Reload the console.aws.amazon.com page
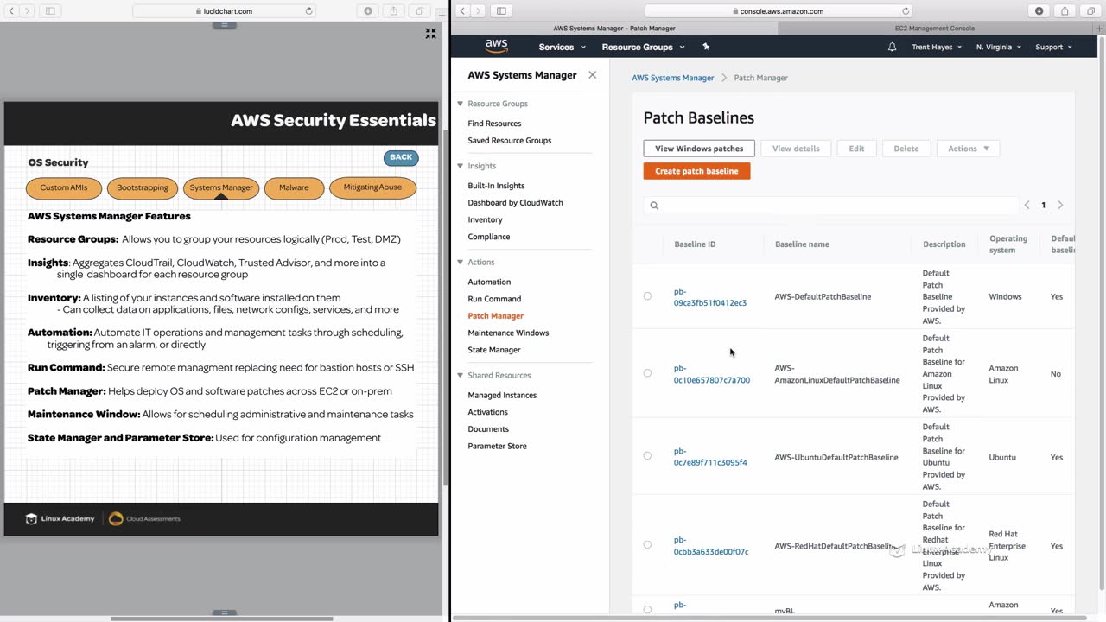Image resolution: width=1106 pixels, height=622 pixels. pyautogui.click(x=906, y=11)
